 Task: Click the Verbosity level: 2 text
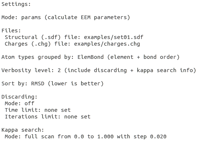(31, 70)
